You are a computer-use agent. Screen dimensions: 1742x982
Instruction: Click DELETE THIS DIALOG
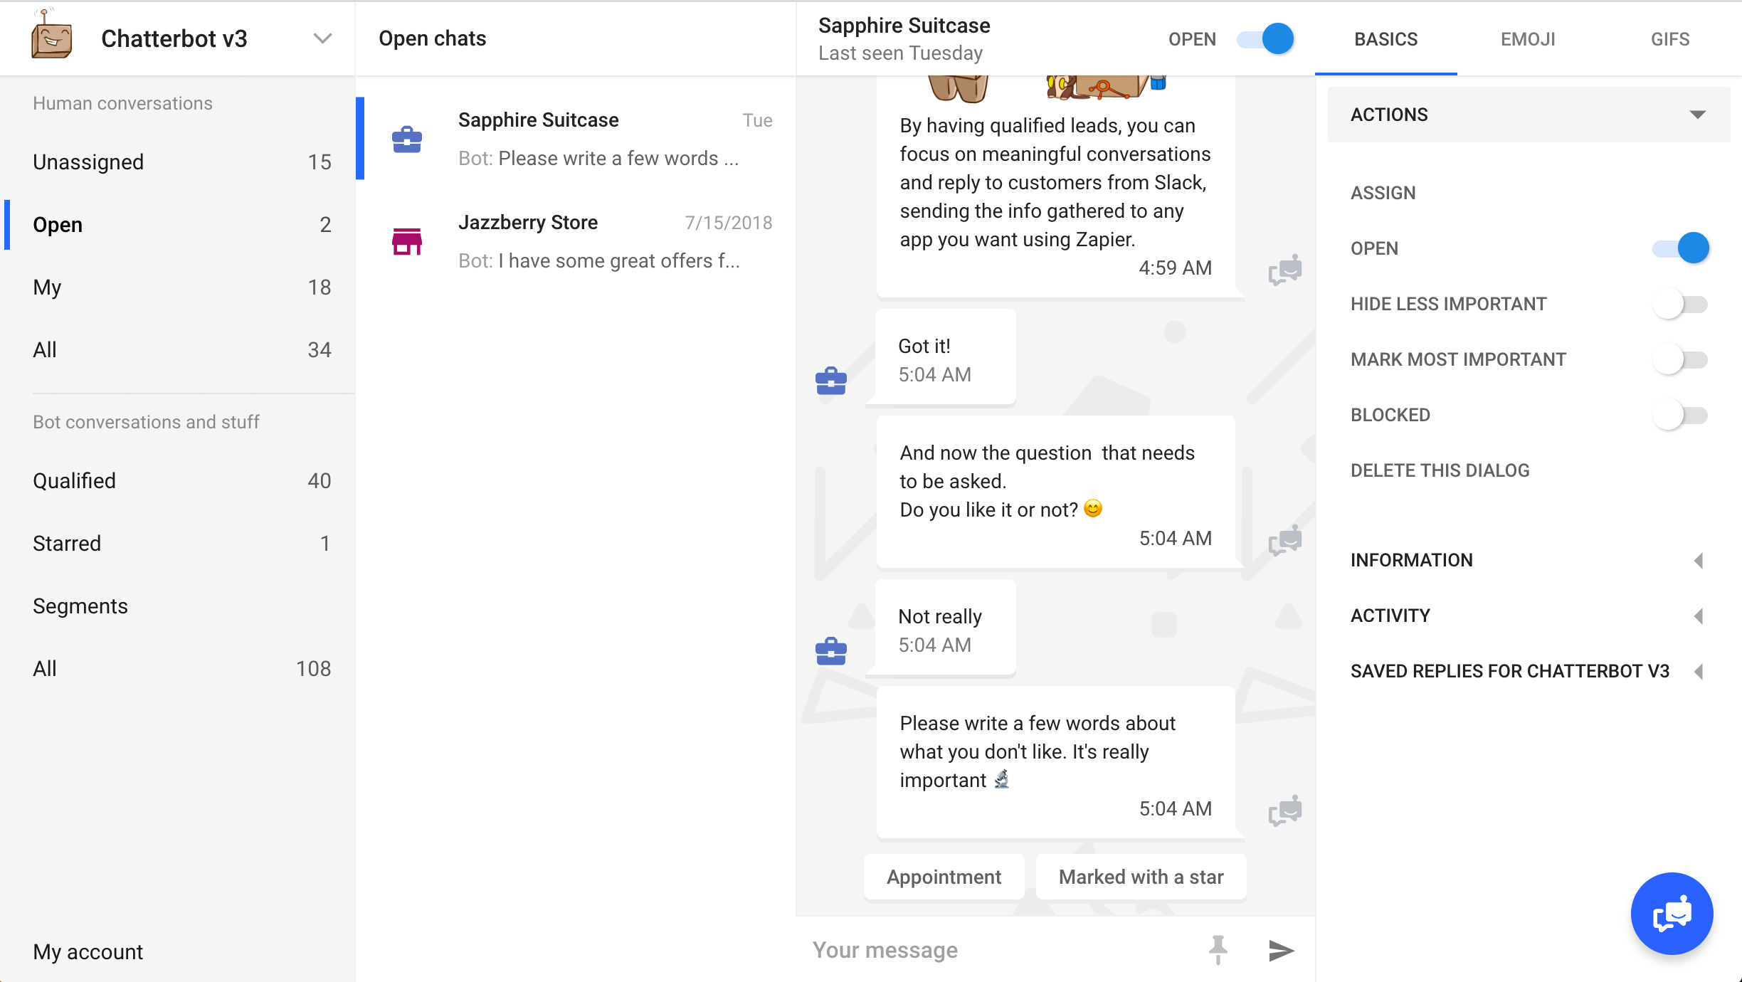pyautogui.click(x=1440, y=470)
